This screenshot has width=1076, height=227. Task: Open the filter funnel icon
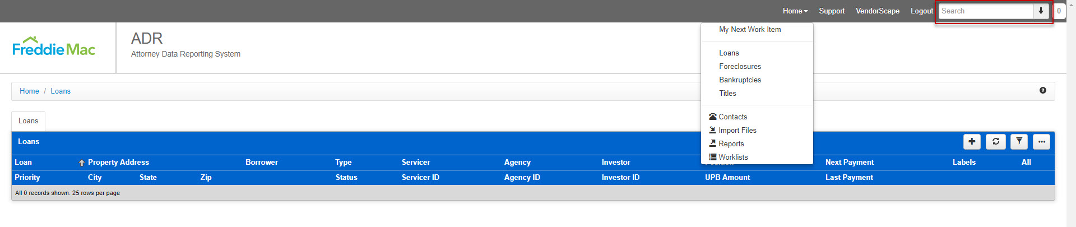1019,142
